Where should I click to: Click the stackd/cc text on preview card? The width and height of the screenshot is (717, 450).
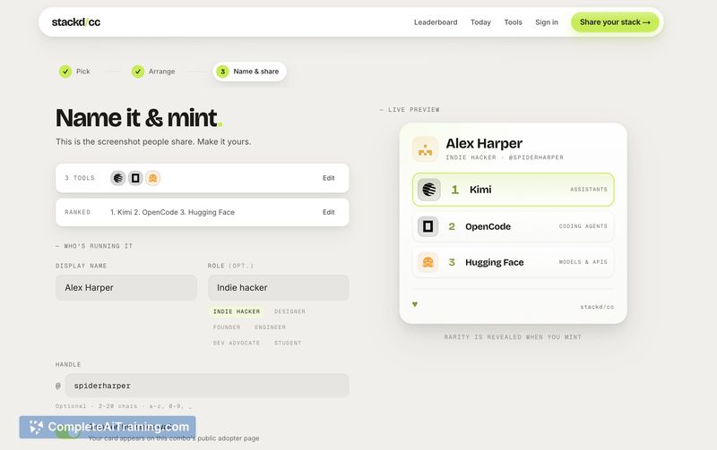[x=597, y=307]
